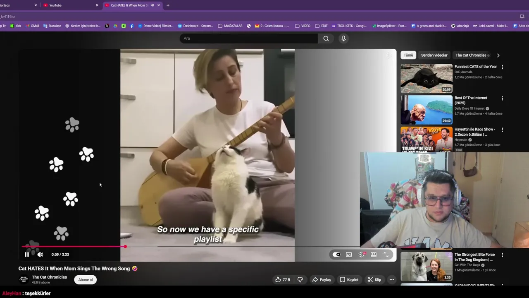The height and width of the screenshot is (298, 529).
Task: Open the Translate bookmark
Action: [52, 26]
